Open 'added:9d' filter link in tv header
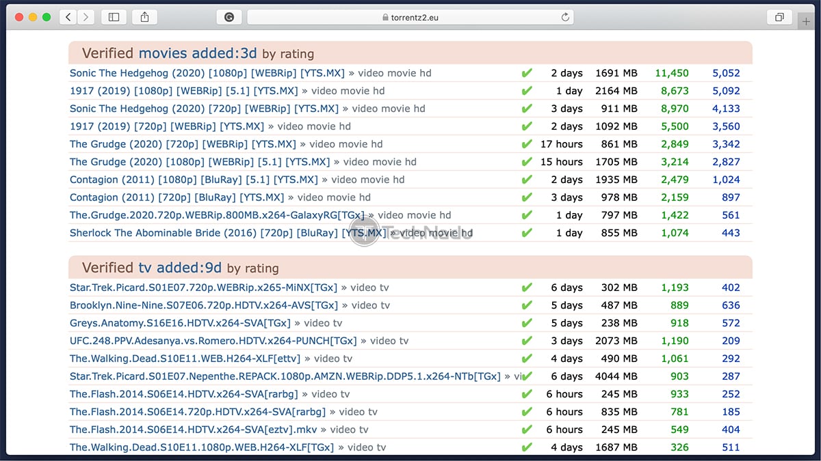 click(190, 268)
